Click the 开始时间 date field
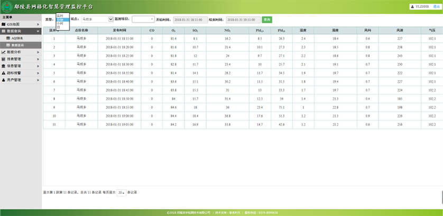This screenshot has width=443, height=216. click(190, 19)
